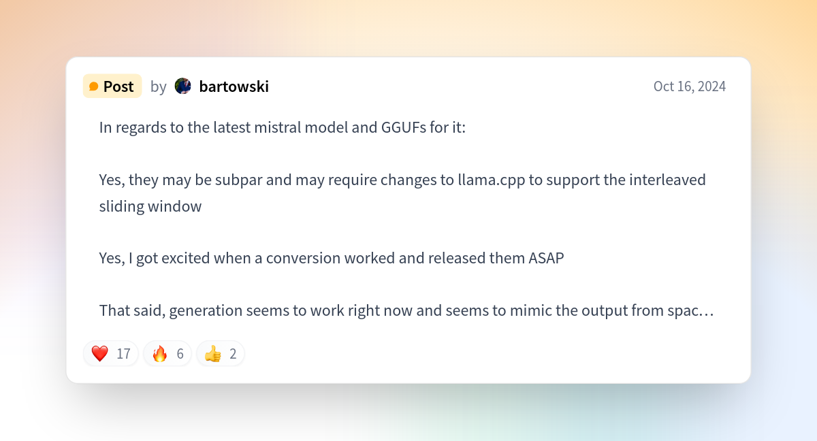
Task: Click the thumbs up count 2
Action: 233,354
